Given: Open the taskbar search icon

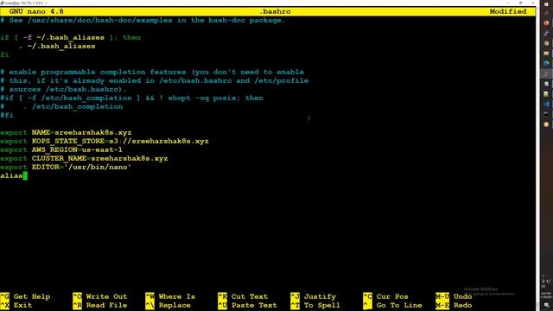Looking at the screenshot, I should pyautogui.click(x=546, y=14).
